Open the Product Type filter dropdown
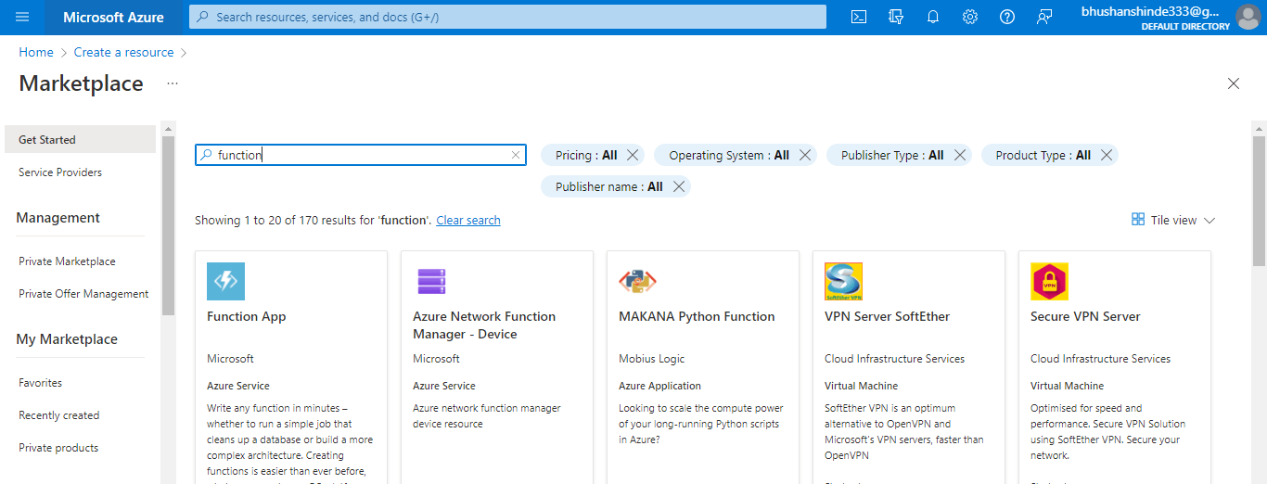The width and height of the screenshot is (1267, 484). 1043,156
